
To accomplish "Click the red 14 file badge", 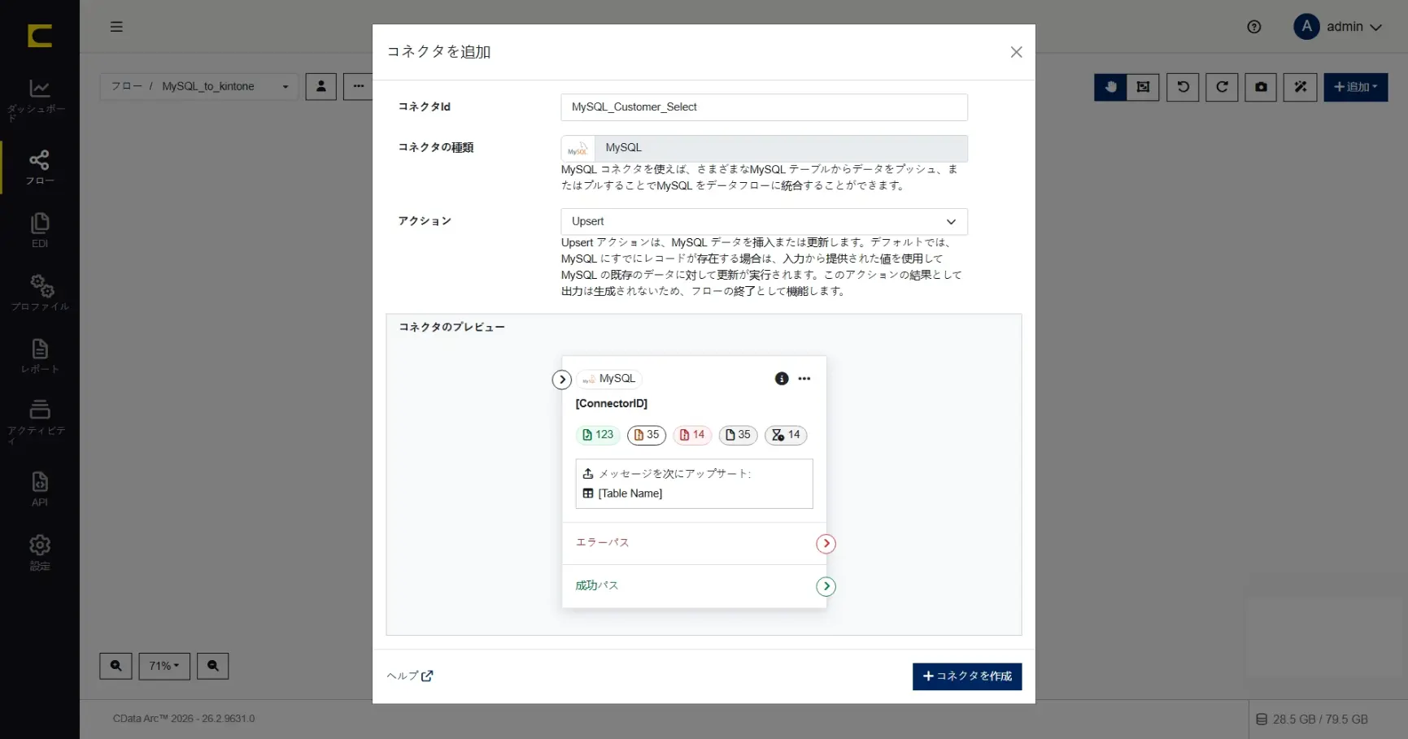I will tap(692, 435).
